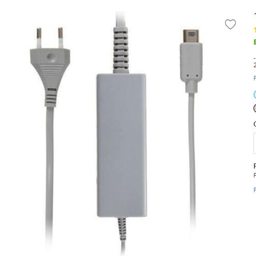Add product to wishlist with heart icon

(x=230, y=24)
